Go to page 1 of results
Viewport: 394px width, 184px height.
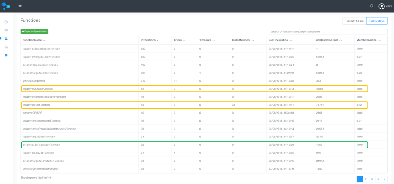tap(360, 179)
